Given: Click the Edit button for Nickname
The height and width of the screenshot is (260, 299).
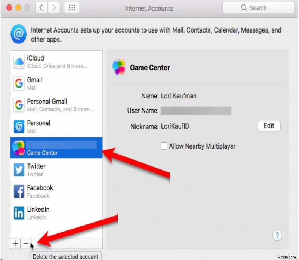Looking at the screenshot, I should 269,126.
